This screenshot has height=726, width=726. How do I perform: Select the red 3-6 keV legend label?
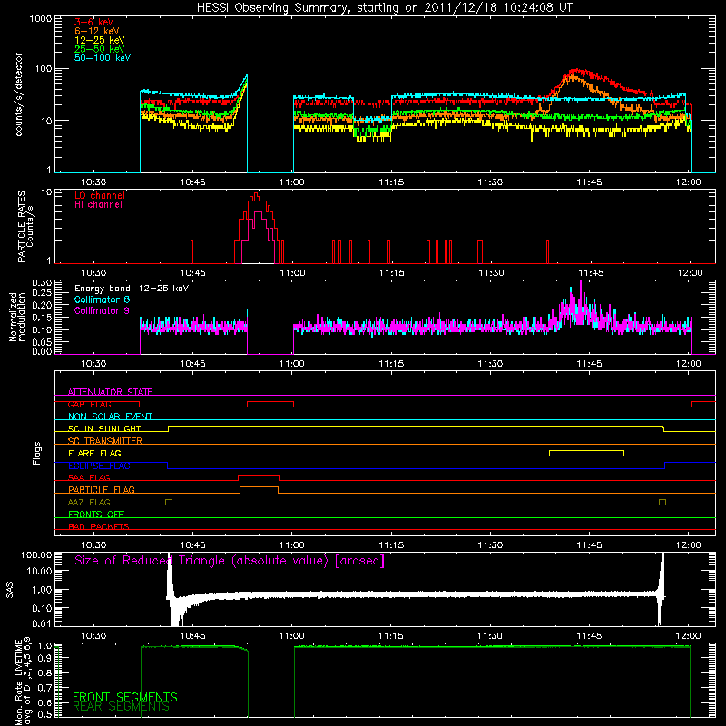[x=94, y=22]
